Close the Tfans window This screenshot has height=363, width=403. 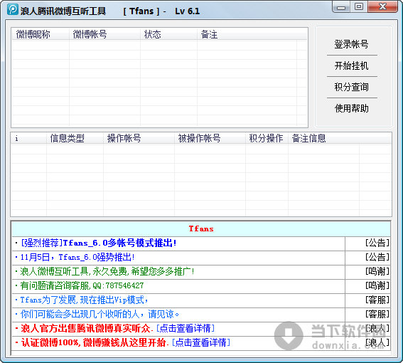(382, 7)
